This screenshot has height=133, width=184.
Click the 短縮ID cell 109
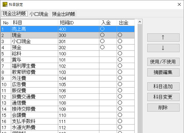click(78, 109)
